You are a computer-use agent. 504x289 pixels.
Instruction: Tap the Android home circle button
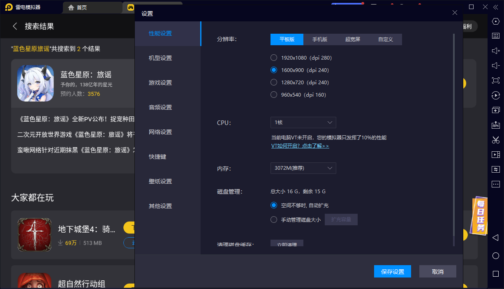click(x=495, y=256)
